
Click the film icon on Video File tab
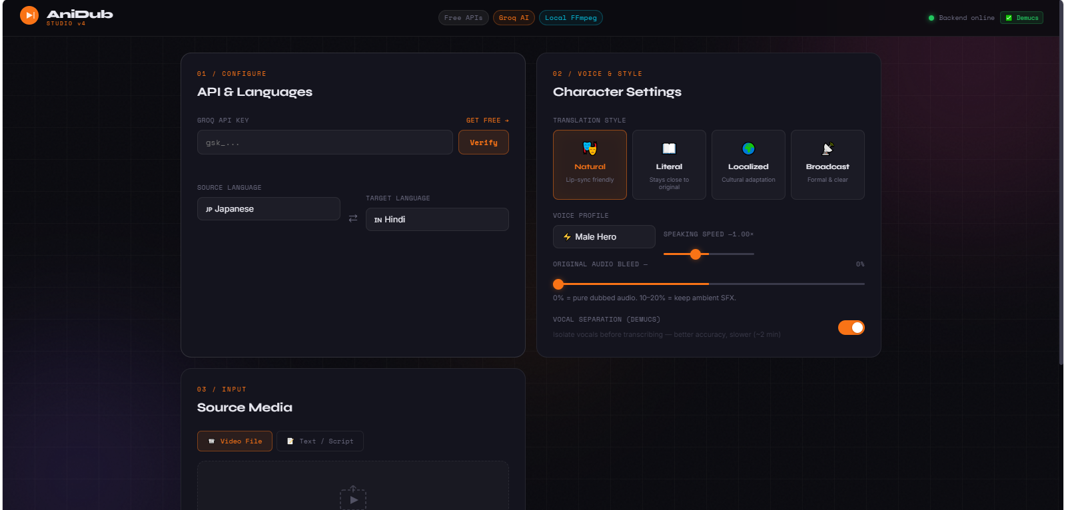tap(211, 441)
